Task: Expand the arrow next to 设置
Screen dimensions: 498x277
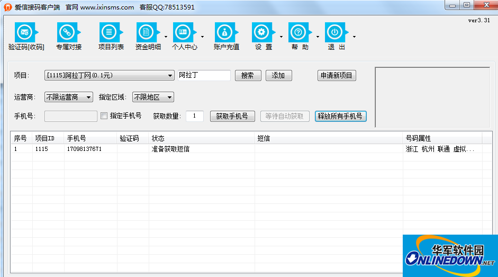Action: click(x=281, y=37)
